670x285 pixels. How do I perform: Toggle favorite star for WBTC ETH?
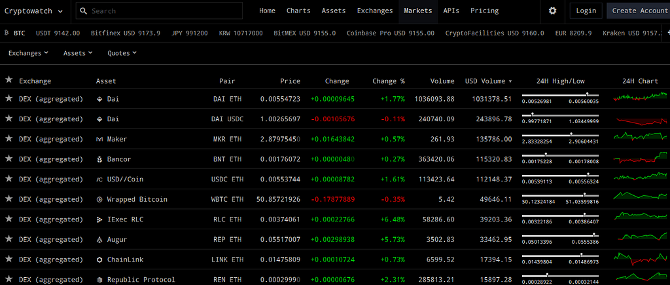pyautogui.click(x=9, y=199)
